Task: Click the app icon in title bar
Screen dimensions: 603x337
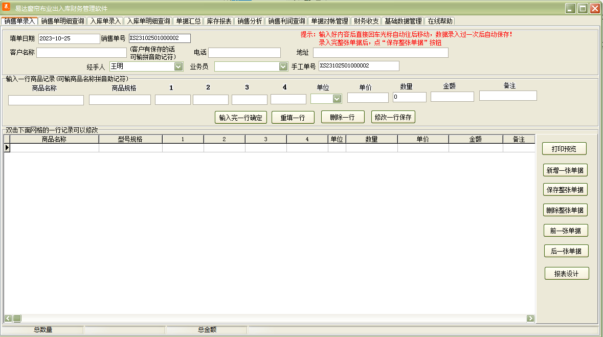Action: (8, 8)
